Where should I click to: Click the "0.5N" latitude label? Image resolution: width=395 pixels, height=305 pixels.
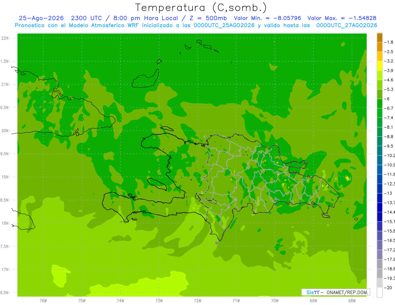point(5,108)
